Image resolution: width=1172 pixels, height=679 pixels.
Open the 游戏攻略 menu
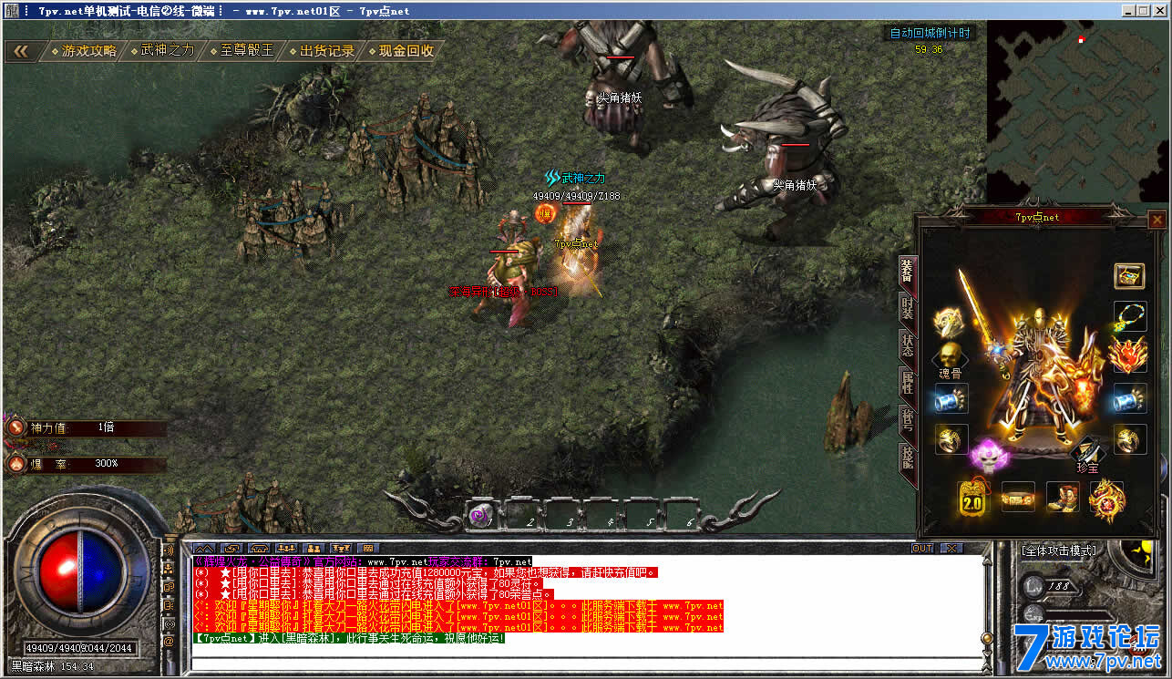tap(83, 51)
